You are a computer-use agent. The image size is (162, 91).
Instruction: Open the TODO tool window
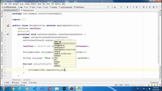click(7, 83)
